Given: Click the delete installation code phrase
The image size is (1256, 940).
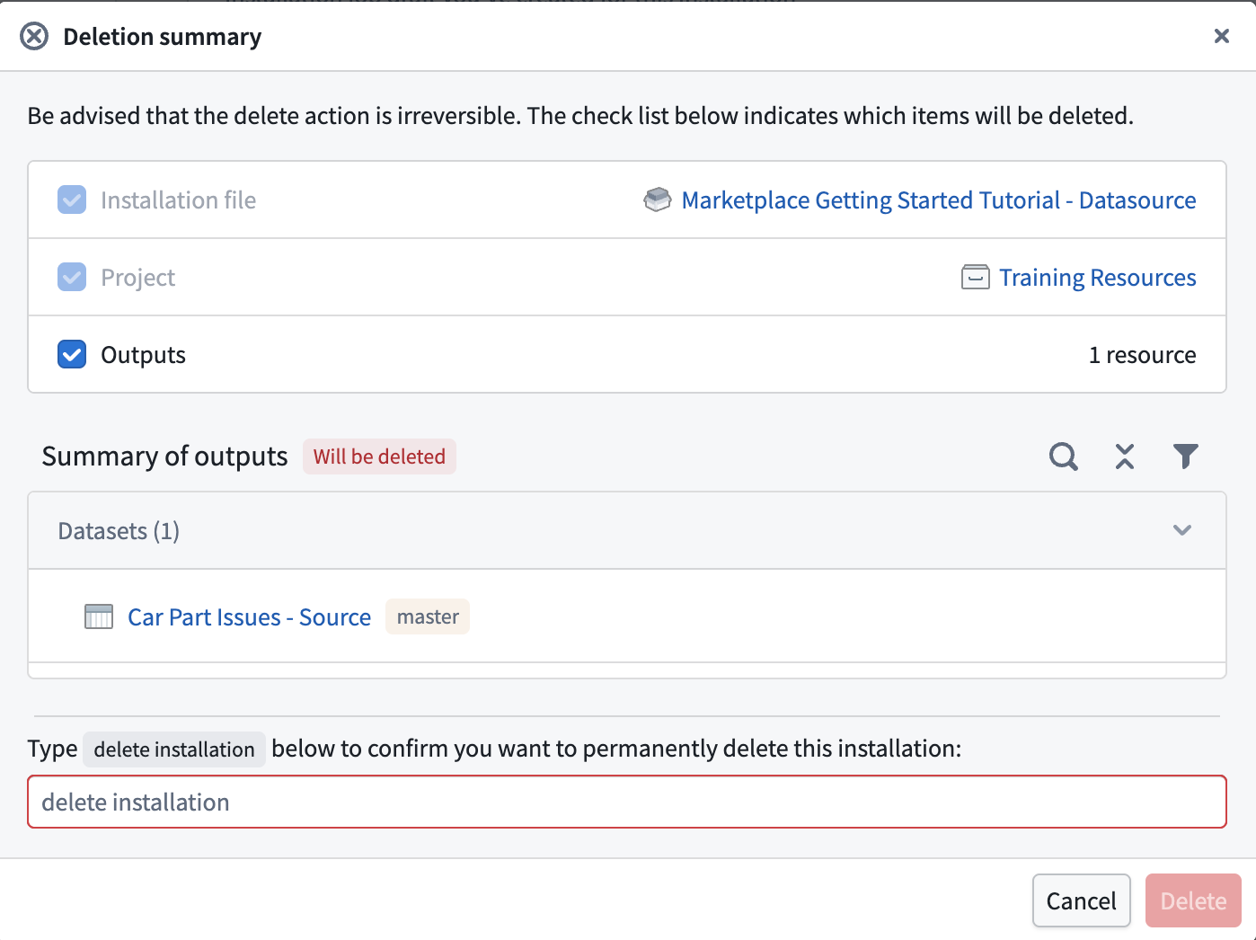Looking at the screenshot, I should 174,749.
